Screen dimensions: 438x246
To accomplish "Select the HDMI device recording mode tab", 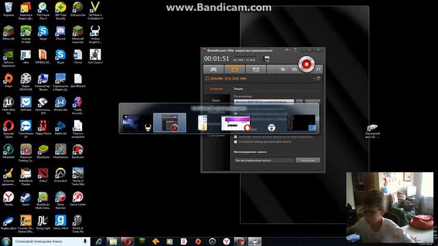I will 255,69.
